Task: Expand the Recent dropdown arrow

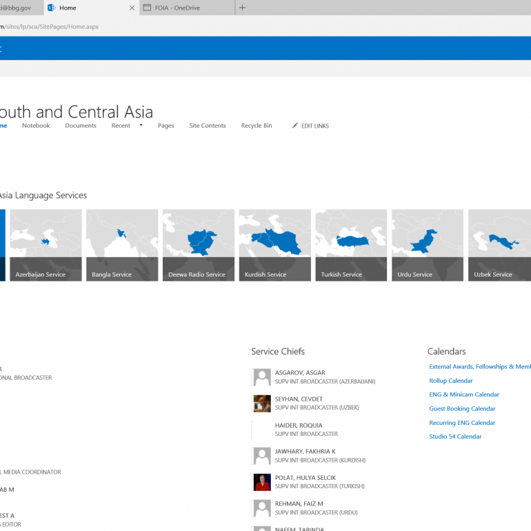Action: pos(141,126)
